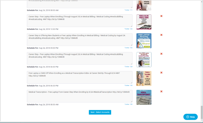Image resolution: width=203 pixels, height=123 pixels.
Task: Open the Medical Transcriptionist record thumbnail
Action: (x=144, y=97)
